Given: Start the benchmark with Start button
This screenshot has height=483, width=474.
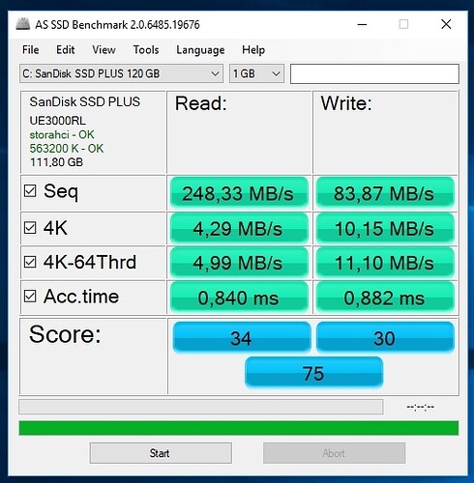Looking at the screenshot, I should coord(161,453).
